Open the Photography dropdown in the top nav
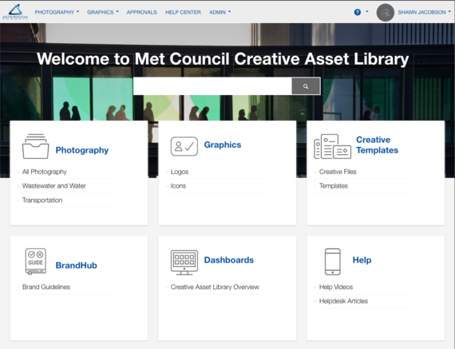The height and width of the screenshot is (349, 455). 57,12
